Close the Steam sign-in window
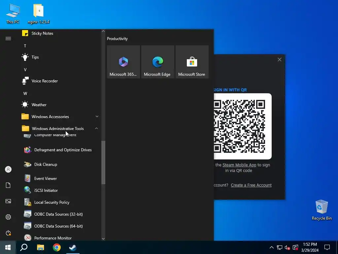 (279, 60)
